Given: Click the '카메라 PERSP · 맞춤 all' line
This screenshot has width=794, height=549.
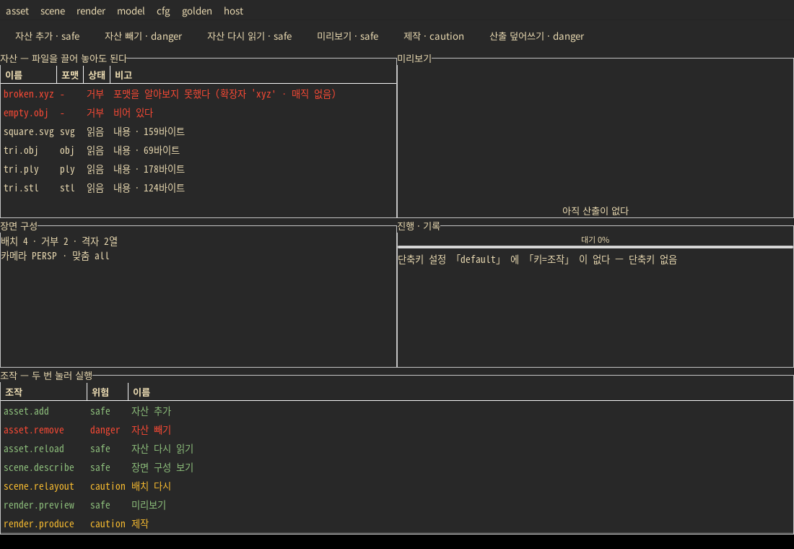Looking at the screenshot, I should (55, 256).
